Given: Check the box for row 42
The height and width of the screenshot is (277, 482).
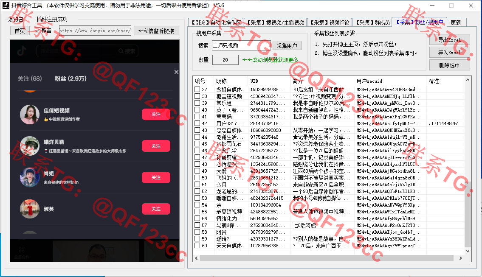Looking at the screenshot, I should (x=197, y=123).
